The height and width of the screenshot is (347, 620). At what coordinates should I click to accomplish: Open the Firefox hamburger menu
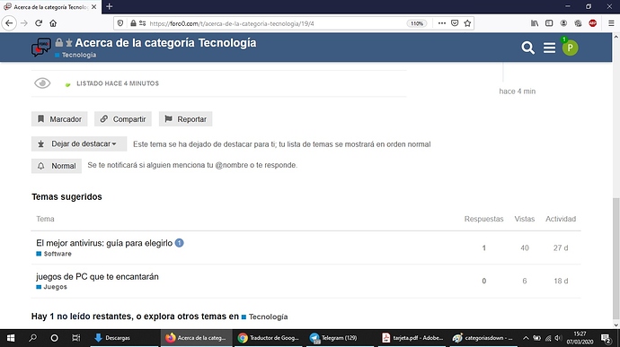click(611, 23)
